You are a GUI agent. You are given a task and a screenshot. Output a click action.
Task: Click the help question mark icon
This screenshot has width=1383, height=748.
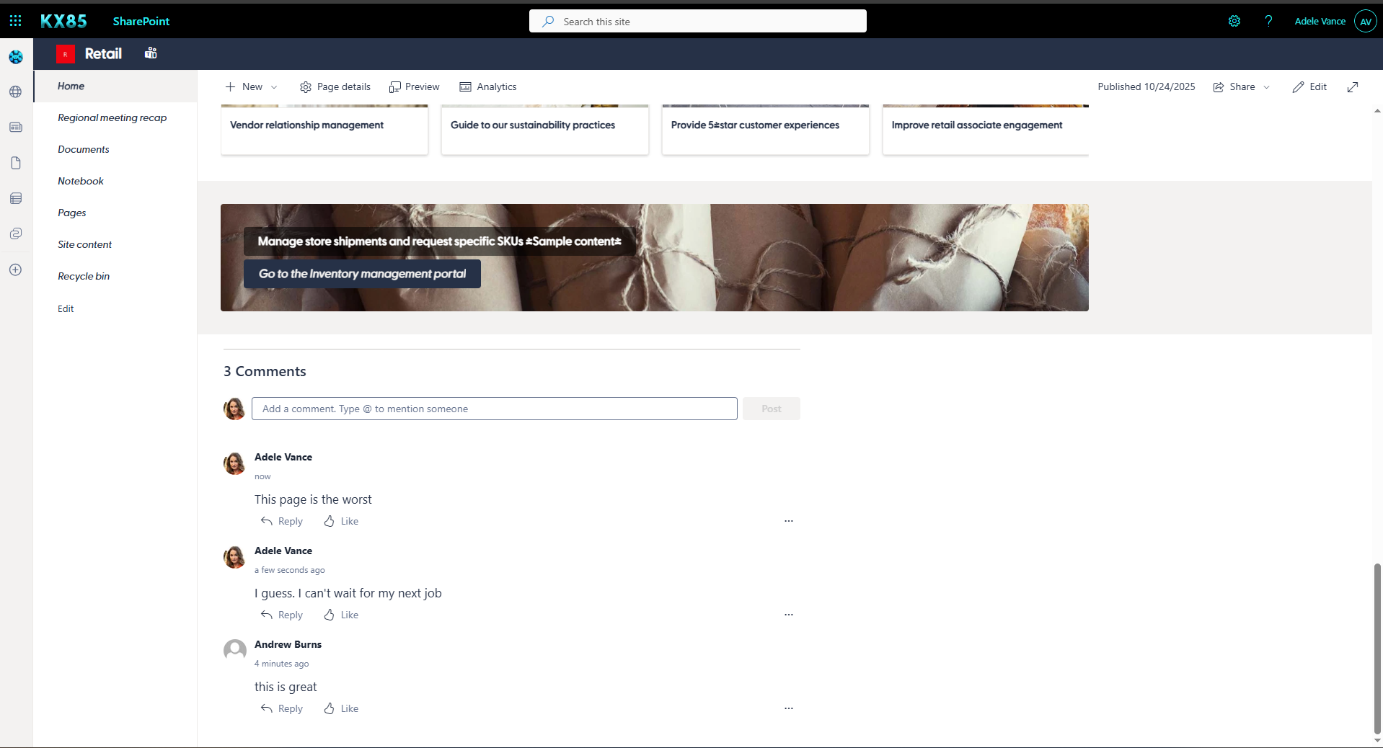tap(1268, 21)
